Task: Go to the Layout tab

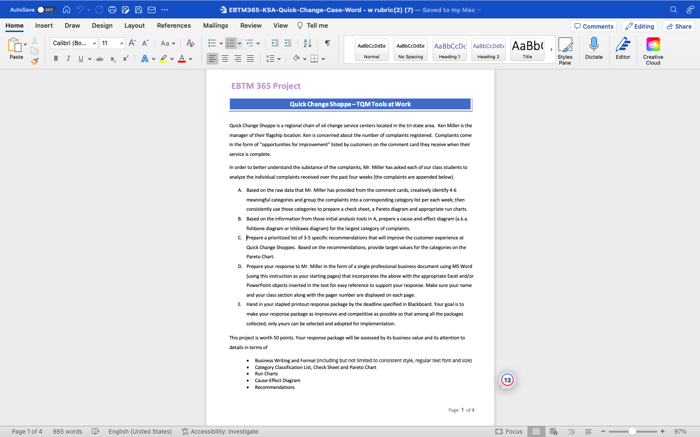Action: [135, 26]
